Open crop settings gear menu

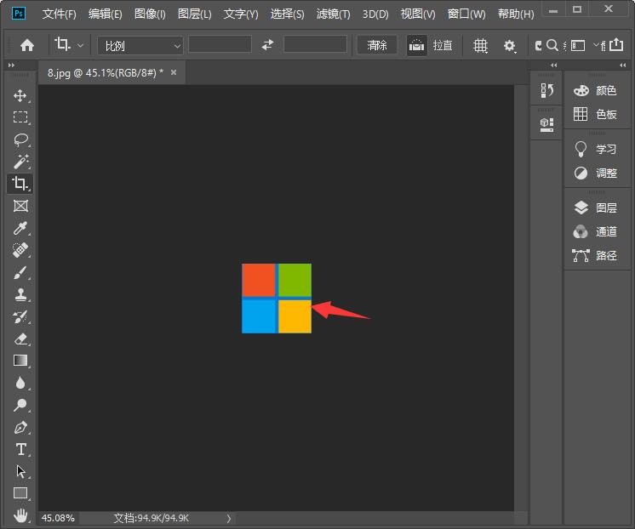(510, 46)
